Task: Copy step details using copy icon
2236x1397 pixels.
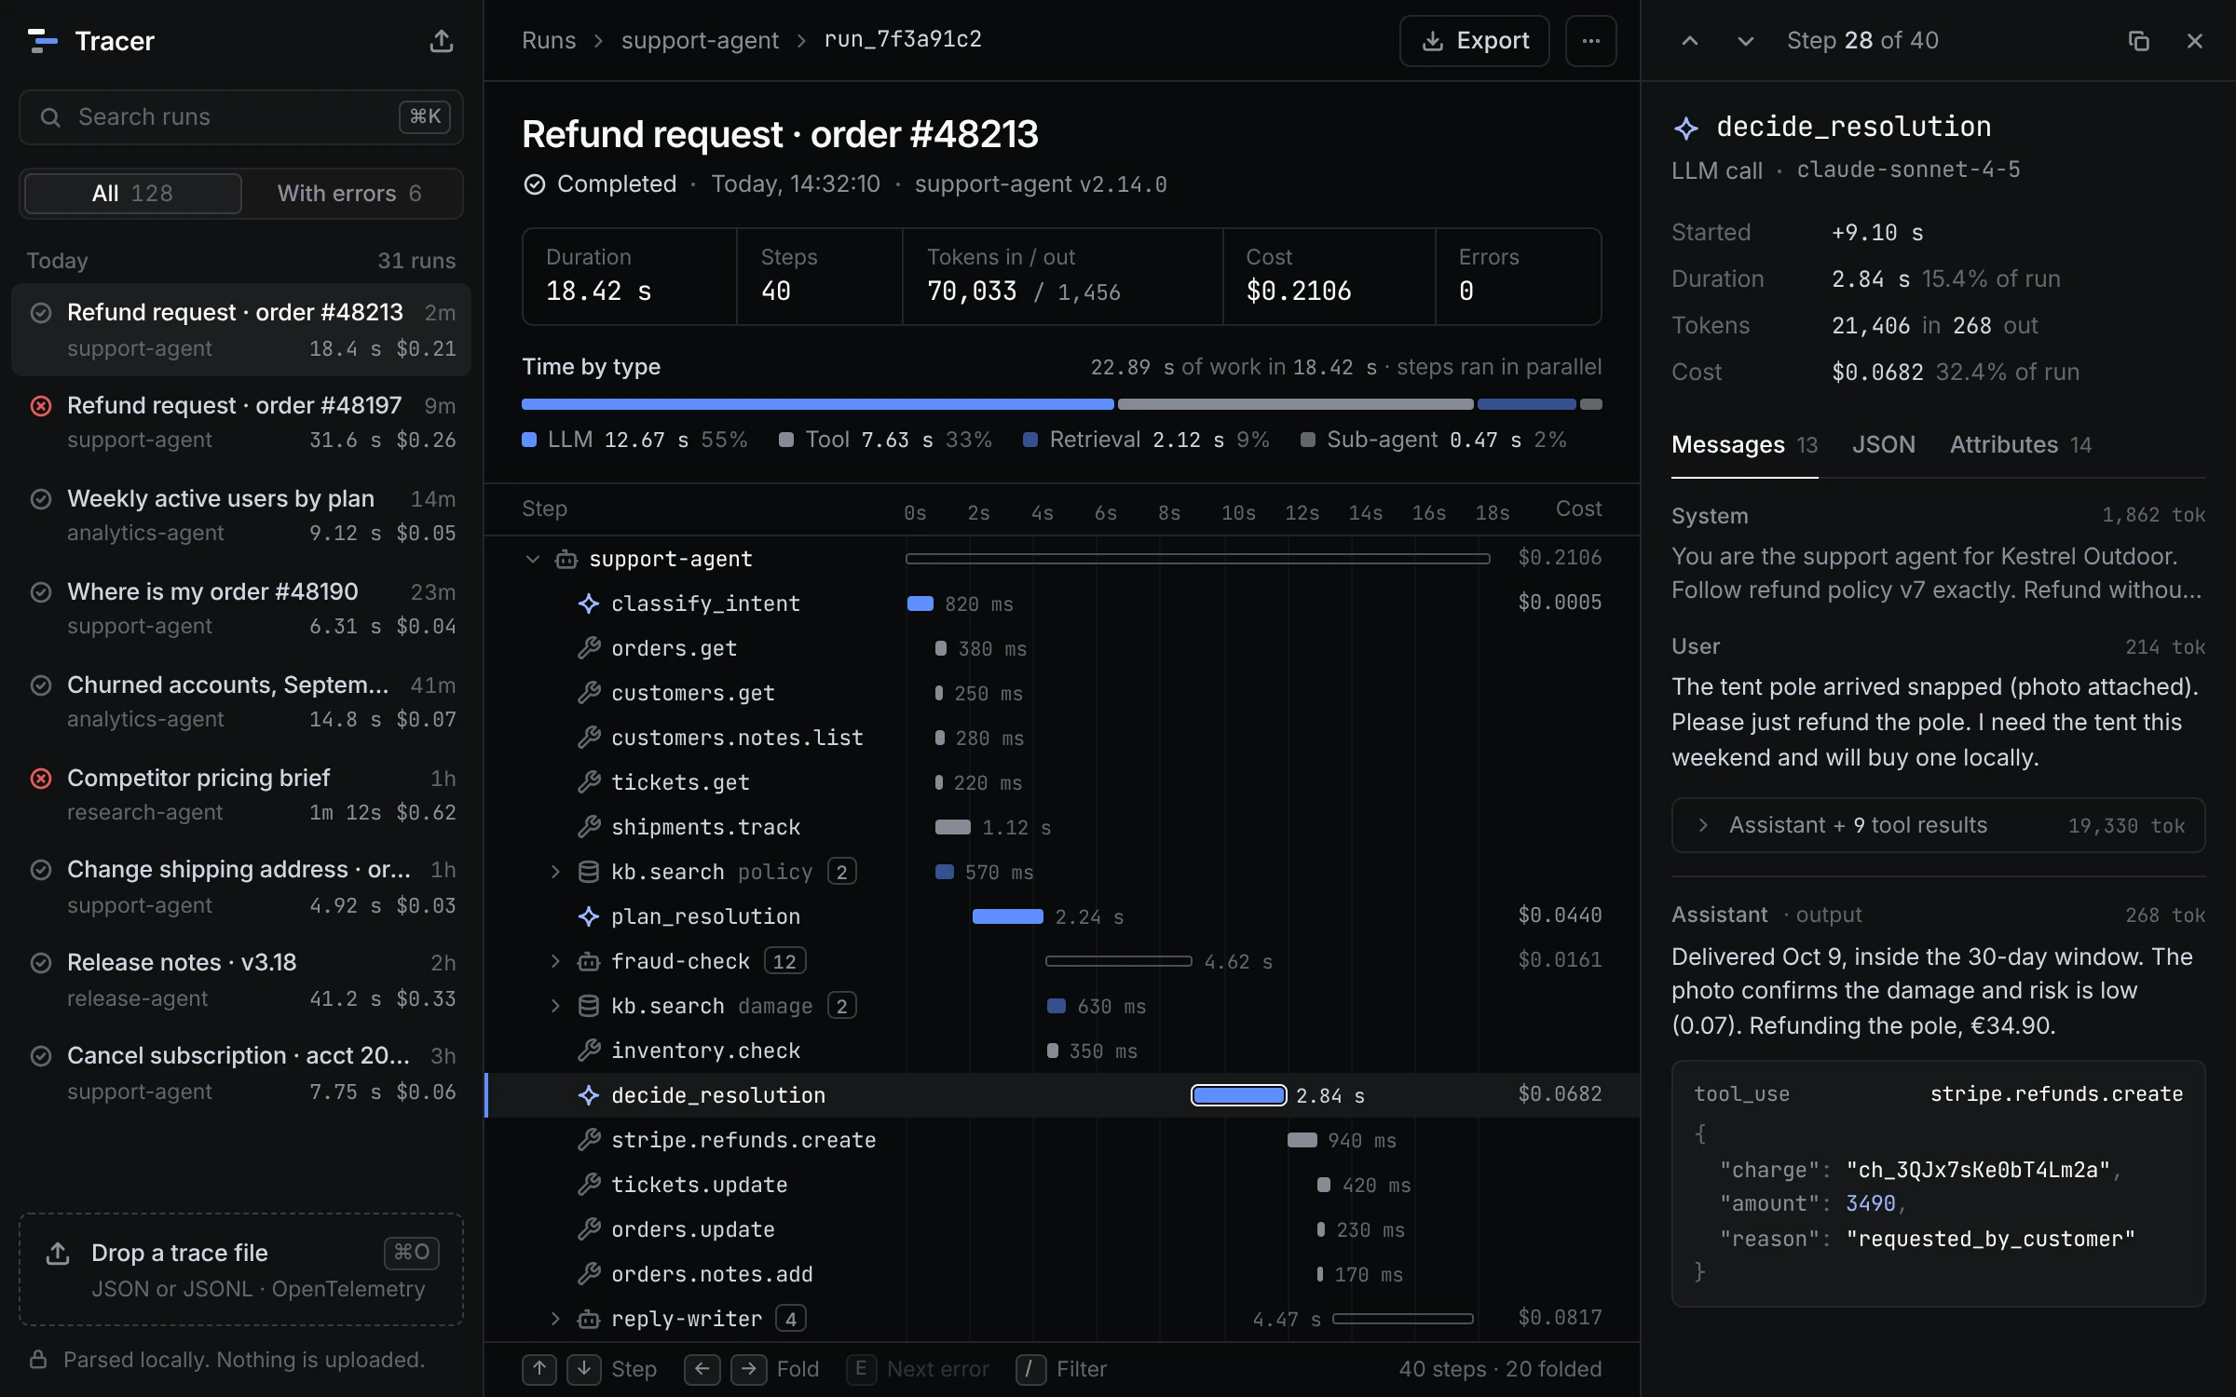Action: (2138, 41)
